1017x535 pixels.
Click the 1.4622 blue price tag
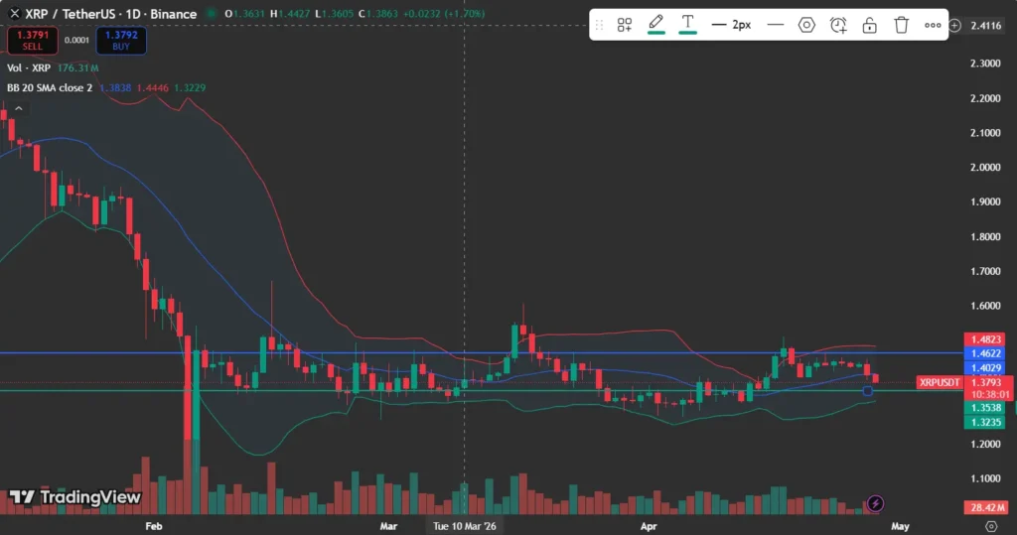point(985,353)
